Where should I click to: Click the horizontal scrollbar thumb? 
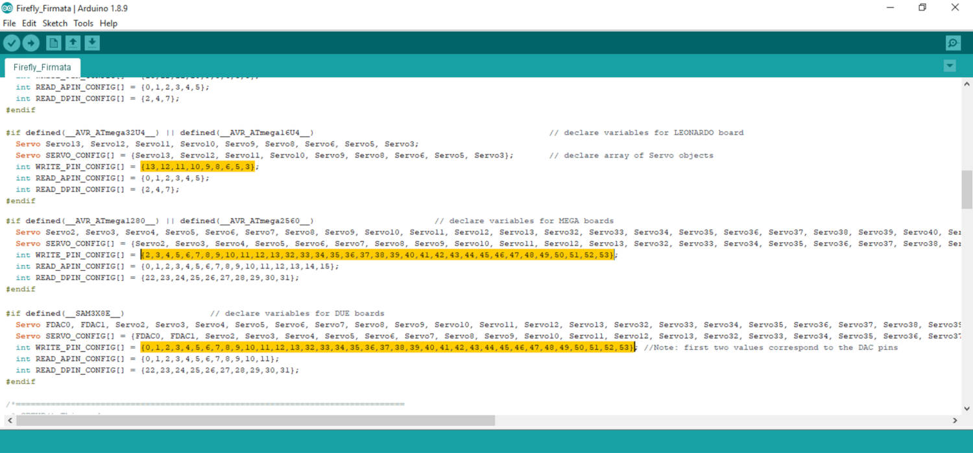click(x=256, y=421)
